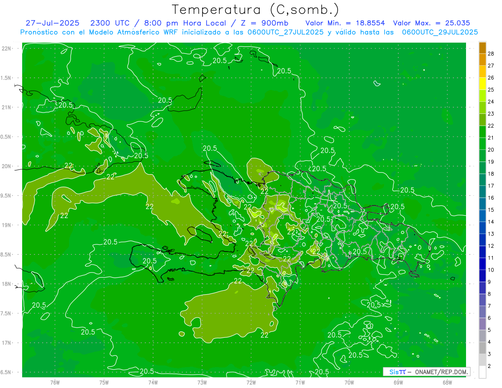
Task: Click the yellow swatch between 25 and 26
Action: (x=482, y=83)
